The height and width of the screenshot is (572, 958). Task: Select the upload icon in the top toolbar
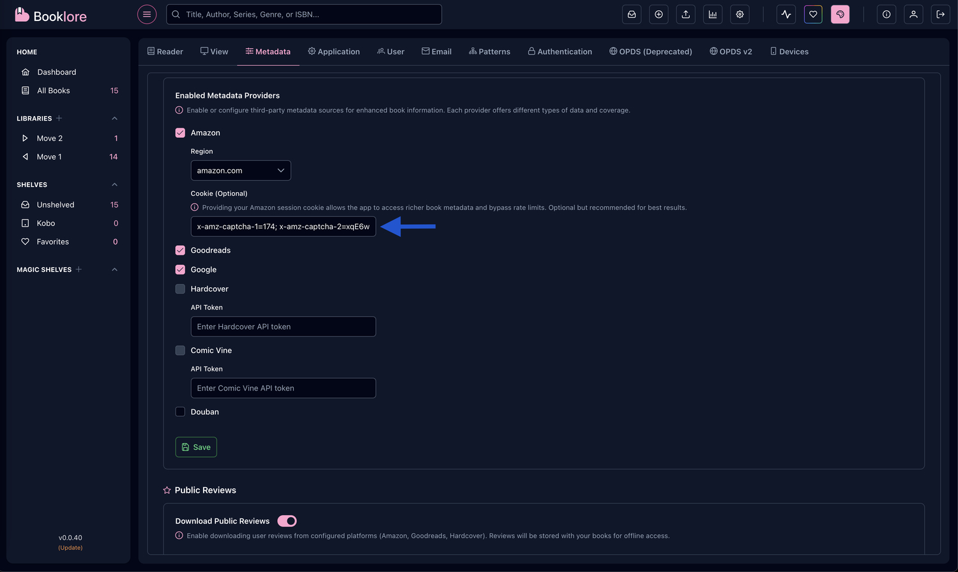(x=685, y=14)
